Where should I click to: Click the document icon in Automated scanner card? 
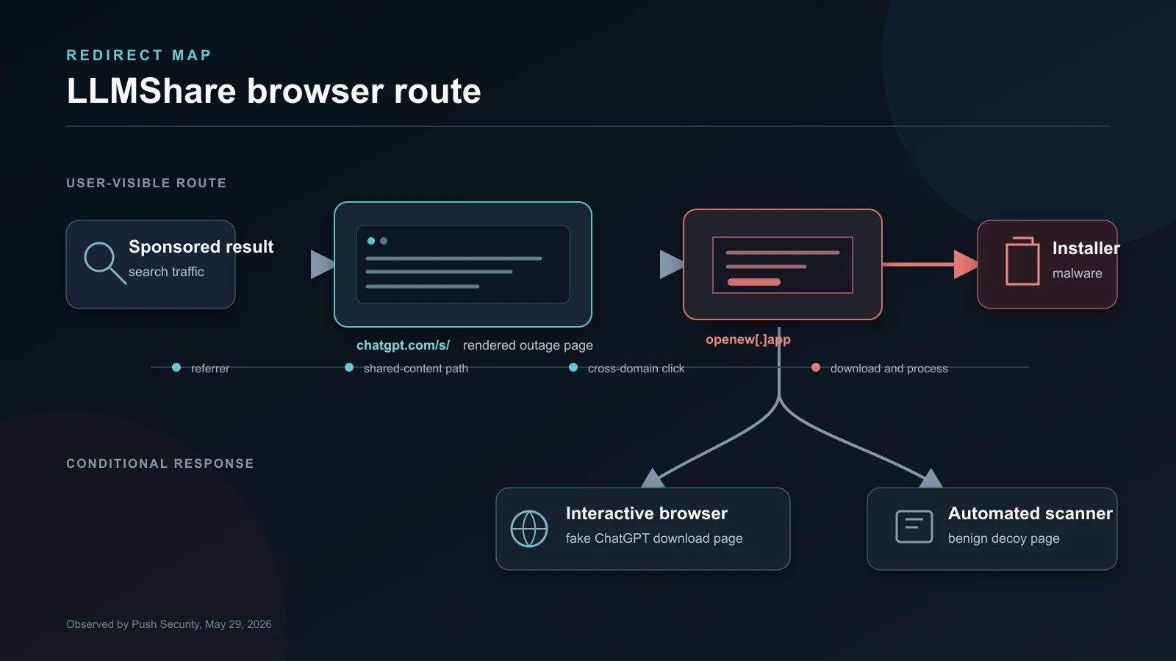tap(914, 527)
